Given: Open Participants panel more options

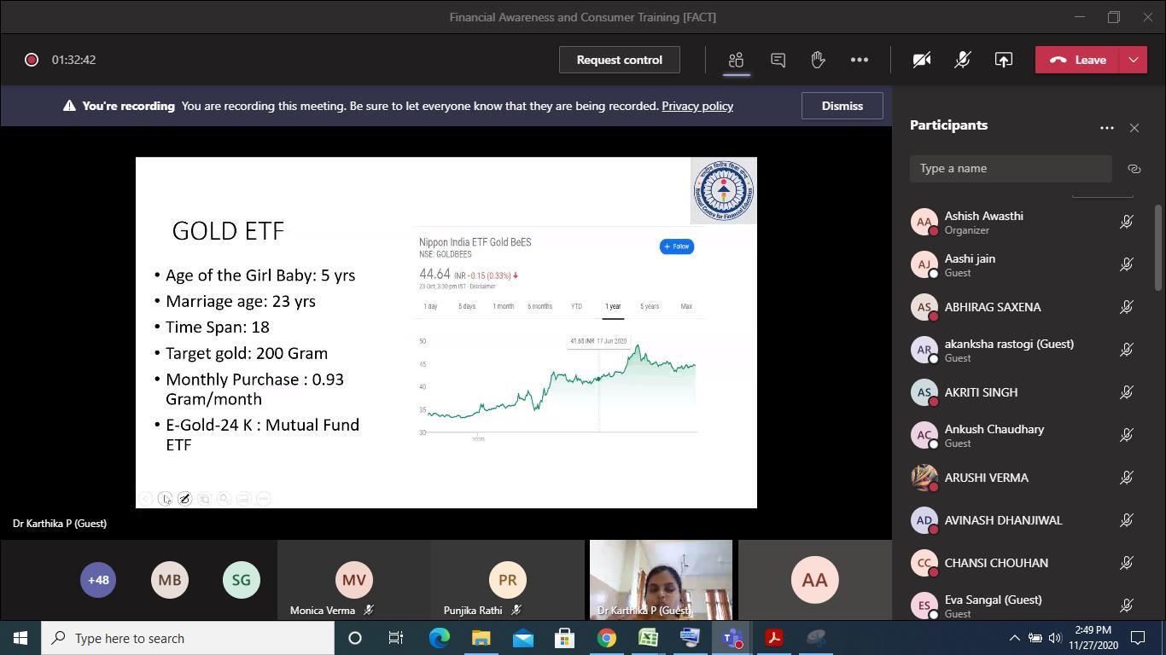Looking at the screenshot, I should pos(1106,128).
